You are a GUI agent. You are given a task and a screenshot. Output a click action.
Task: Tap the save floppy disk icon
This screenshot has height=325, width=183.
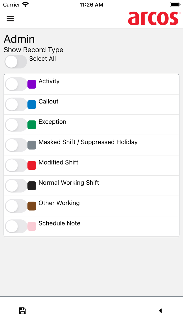(23, 311)
